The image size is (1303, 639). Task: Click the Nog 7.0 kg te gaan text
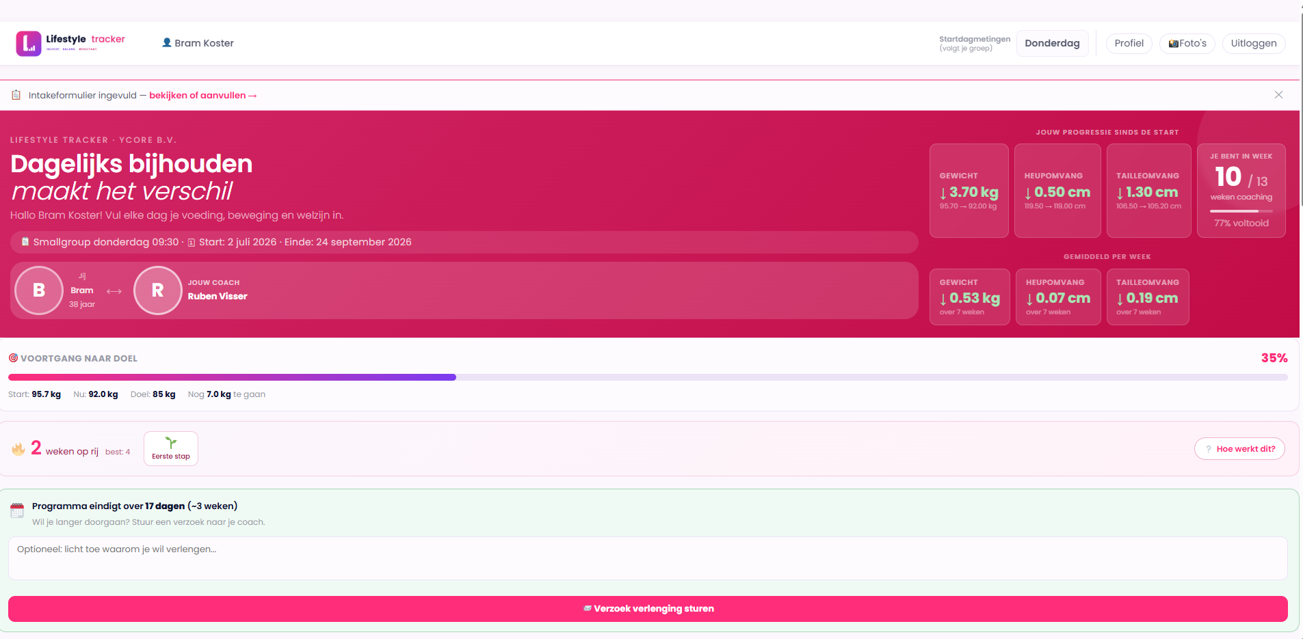tap(226, 394)
